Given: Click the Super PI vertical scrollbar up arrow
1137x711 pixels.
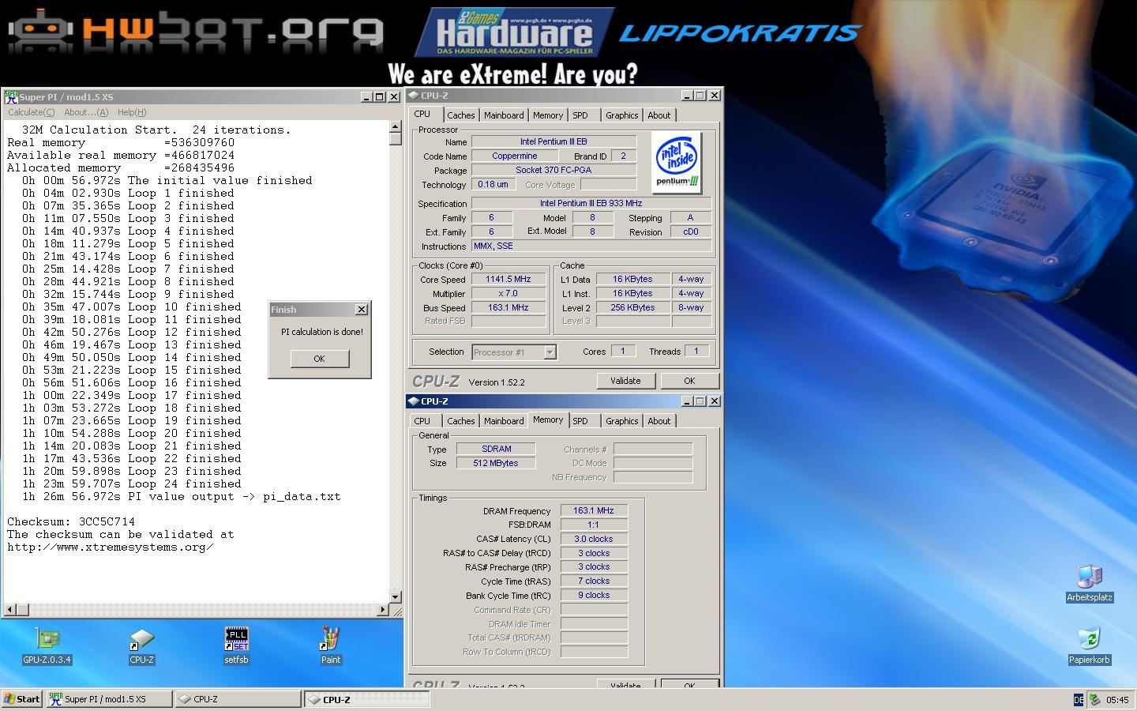Looking at the screenshot, I should coord(396,126).
